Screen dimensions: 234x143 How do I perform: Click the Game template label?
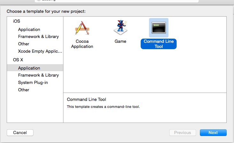coord(121,41)
